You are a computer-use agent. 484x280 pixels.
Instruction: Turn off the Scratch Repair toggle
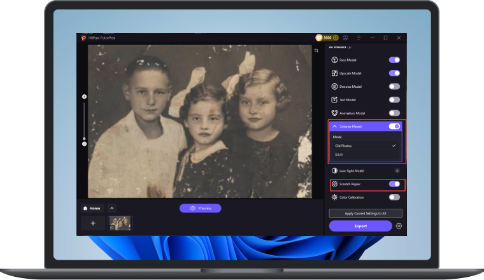click(394, 184)
